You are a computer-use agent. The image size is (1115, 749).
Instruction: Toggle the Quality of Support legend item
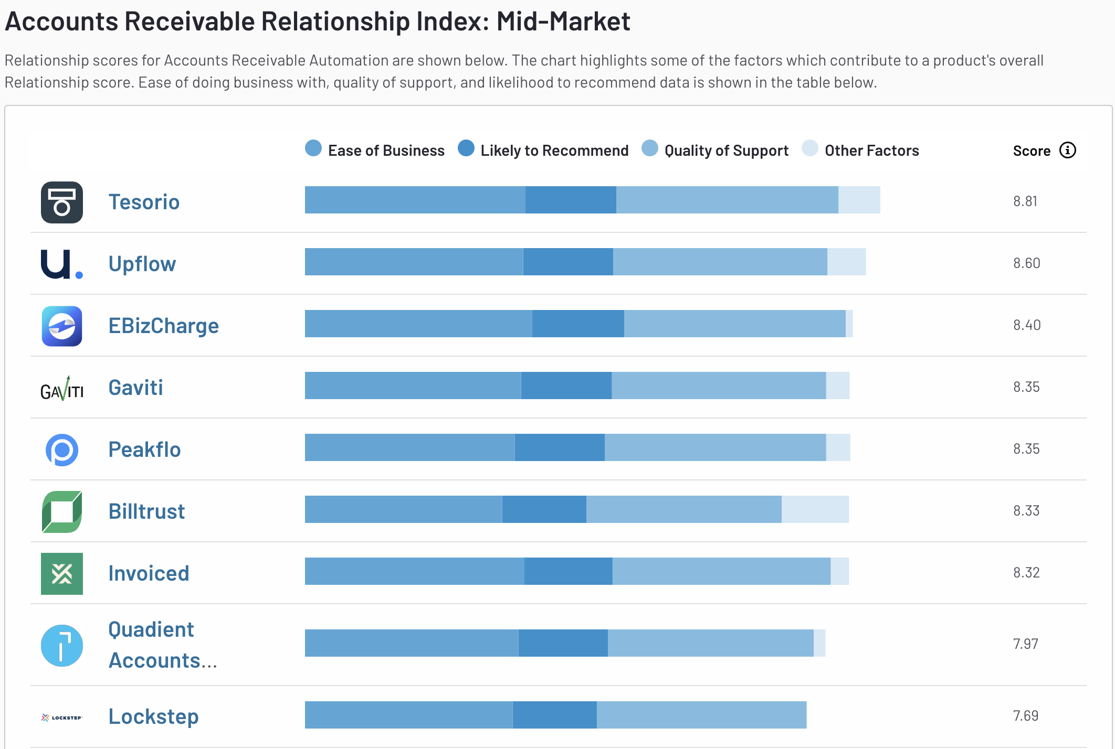coord(715,151)
